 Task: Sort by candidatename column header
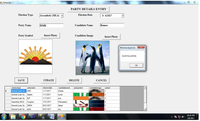pyautogui.click(x=65, y=88)
